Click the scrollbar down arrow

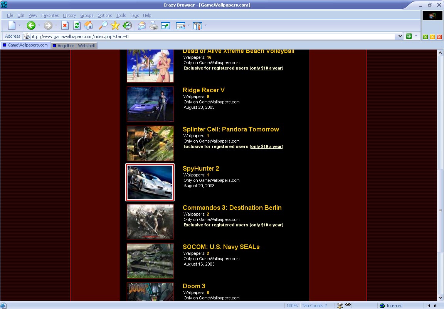440,298
